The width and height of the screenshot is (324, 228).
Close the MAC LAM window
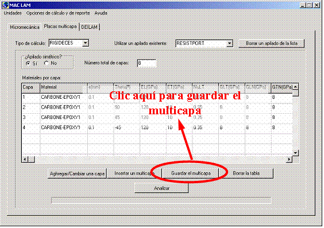click(317, 5)
